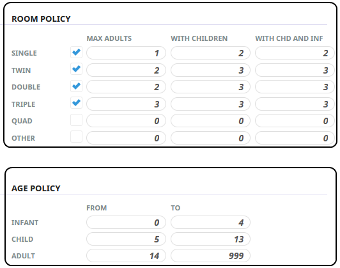
Task: Focus TRIPLE max adults input
Action: click(x=126, y=104)
